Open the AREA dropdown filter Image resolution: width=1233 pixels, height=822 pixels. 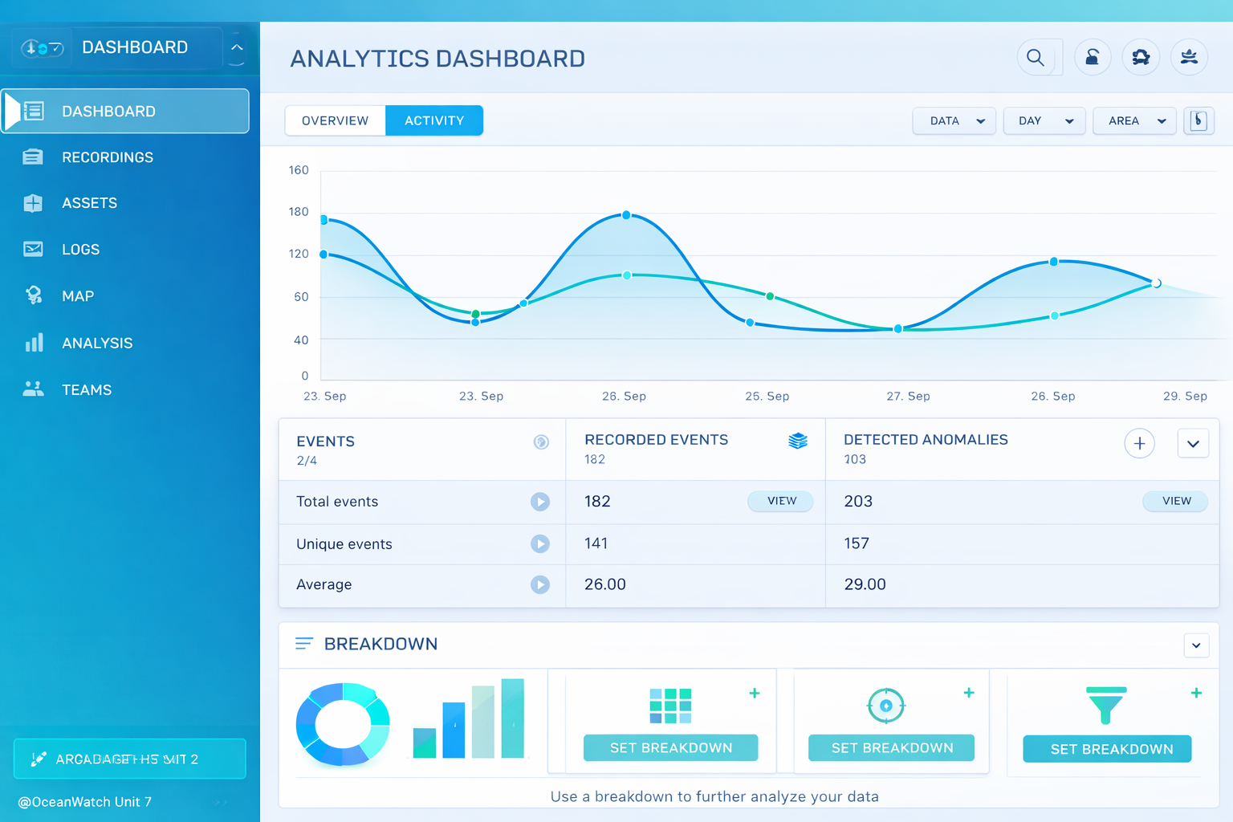1134,120
